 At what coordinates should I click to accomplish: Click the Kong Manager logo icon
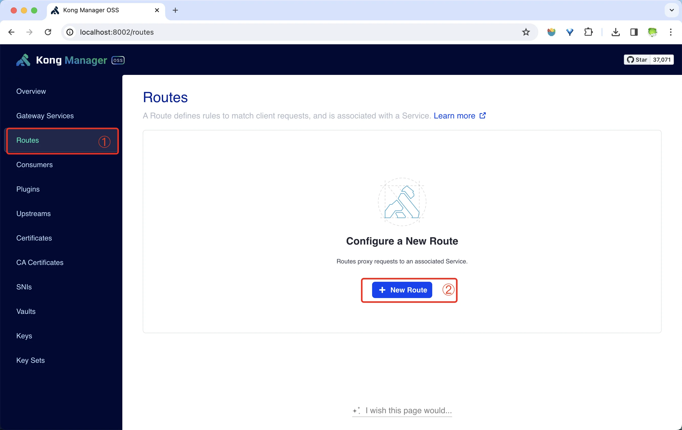23,60
